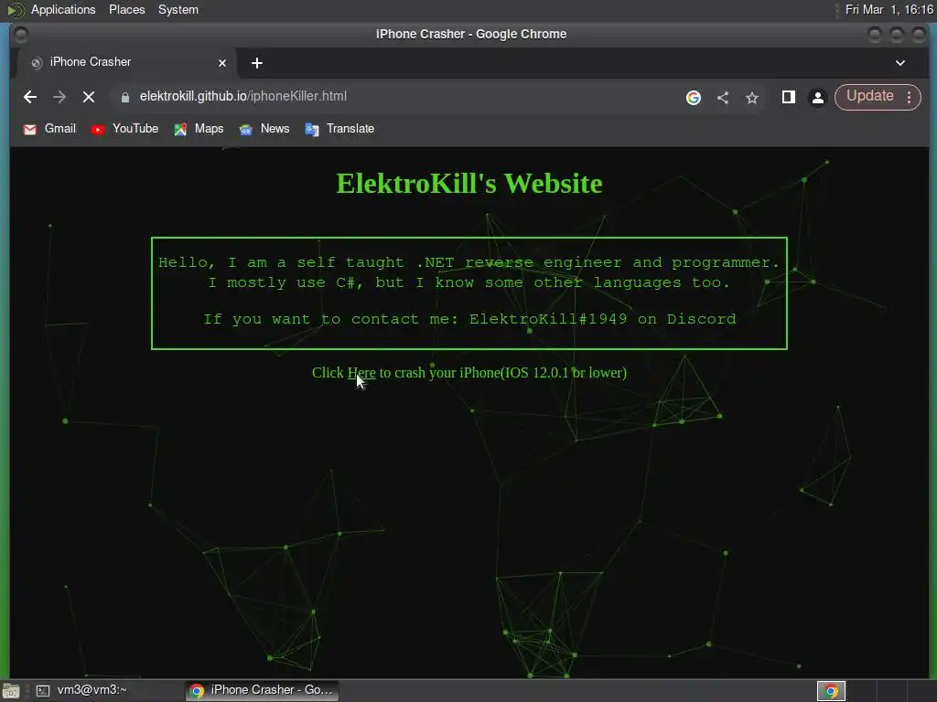This screenshot has width=937, height=702.
Task: Open the System menu
Action: point(178,9)
